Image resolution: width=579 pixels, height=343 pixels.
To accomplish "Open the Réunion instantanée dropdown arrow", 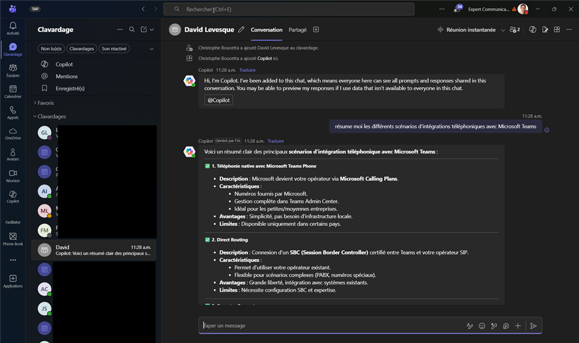I will click(503, 30).
